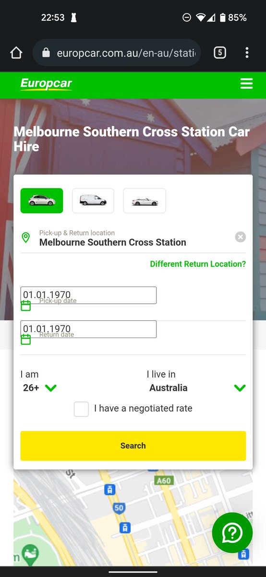266x577 pixels.
Task: Select the convertible vehicle type icon
Action: click(145, 201)
